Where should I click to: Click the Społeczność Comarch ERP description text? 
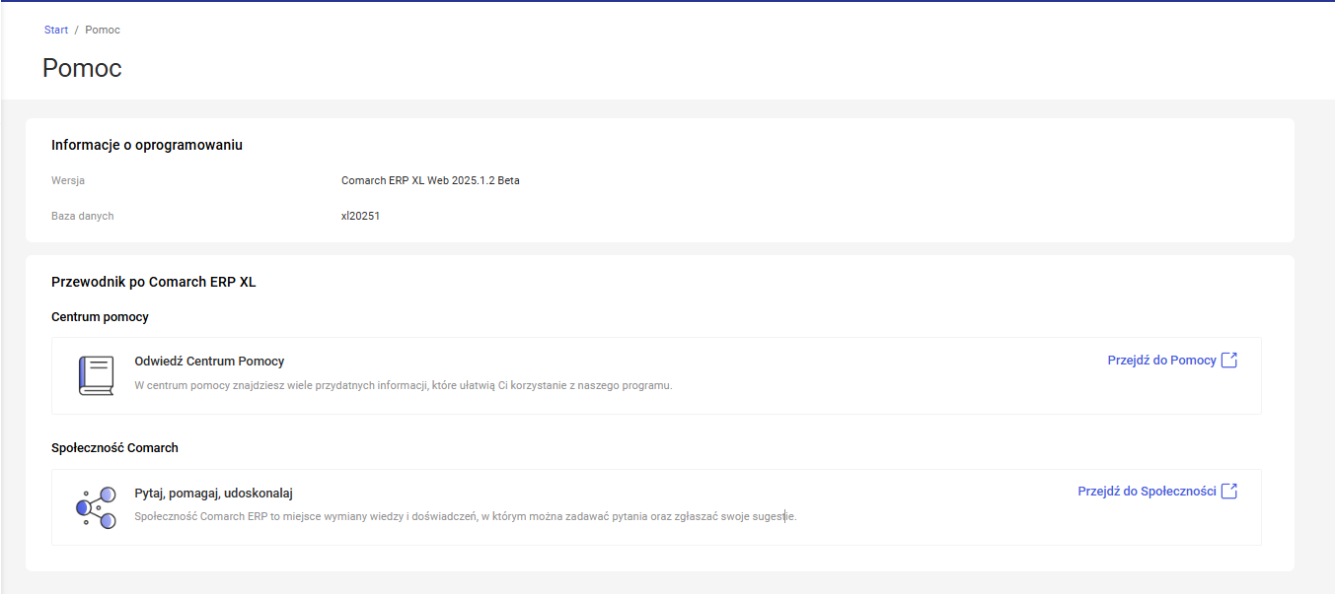tap(465, 516)
